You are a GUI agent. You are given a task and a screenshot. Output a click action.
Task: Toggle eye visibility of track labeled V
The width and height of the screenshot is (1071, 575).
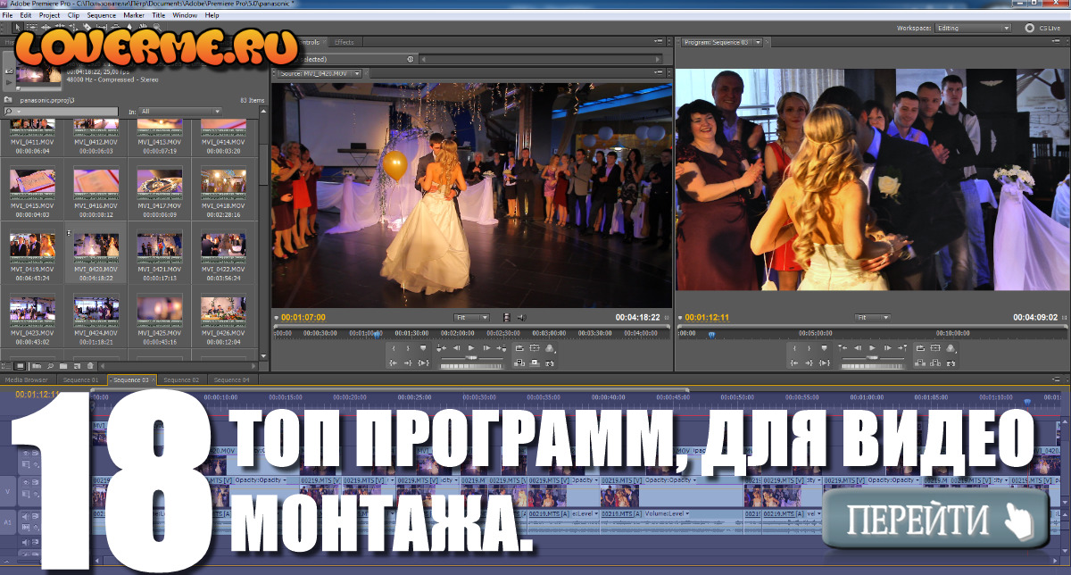[x=26, y=482]
